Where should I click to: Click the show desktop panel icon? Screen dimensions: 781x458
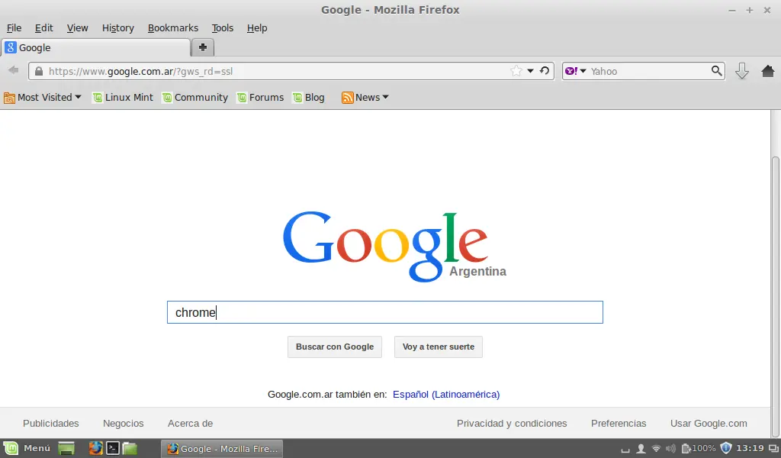(x=66, y=449)
